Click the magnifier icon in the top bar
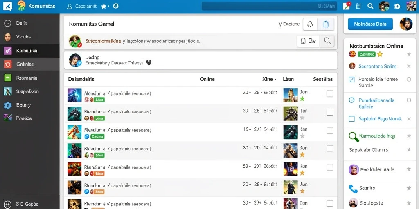Image resolution: width=419 pixels, height=209 pixels. pyautogui.click(x=370, y=6)
